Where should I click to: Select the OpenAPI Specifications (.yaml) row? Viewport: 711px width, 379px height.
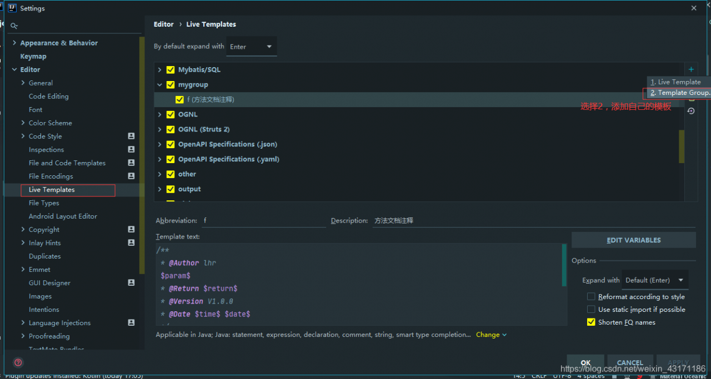pyautogui.click(x=417, y=159)
